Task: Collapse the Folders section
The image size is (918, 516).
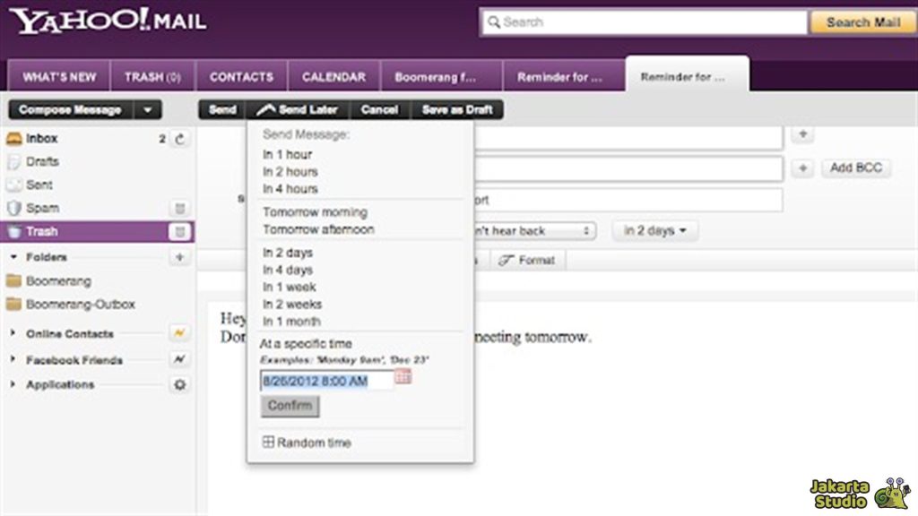Action: pos(13,257)
